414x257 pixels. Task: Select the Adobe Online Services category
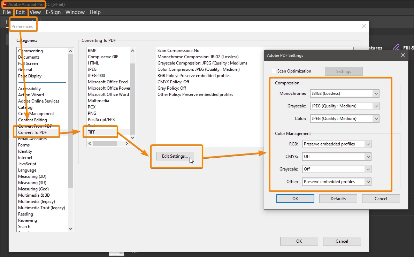tap(39, 101)
